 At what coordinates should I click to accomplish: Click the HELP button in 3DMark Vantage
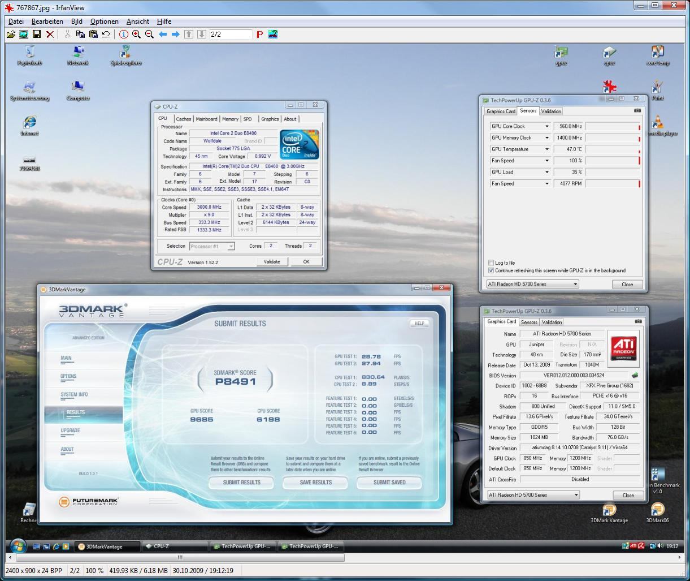point(419,324)
